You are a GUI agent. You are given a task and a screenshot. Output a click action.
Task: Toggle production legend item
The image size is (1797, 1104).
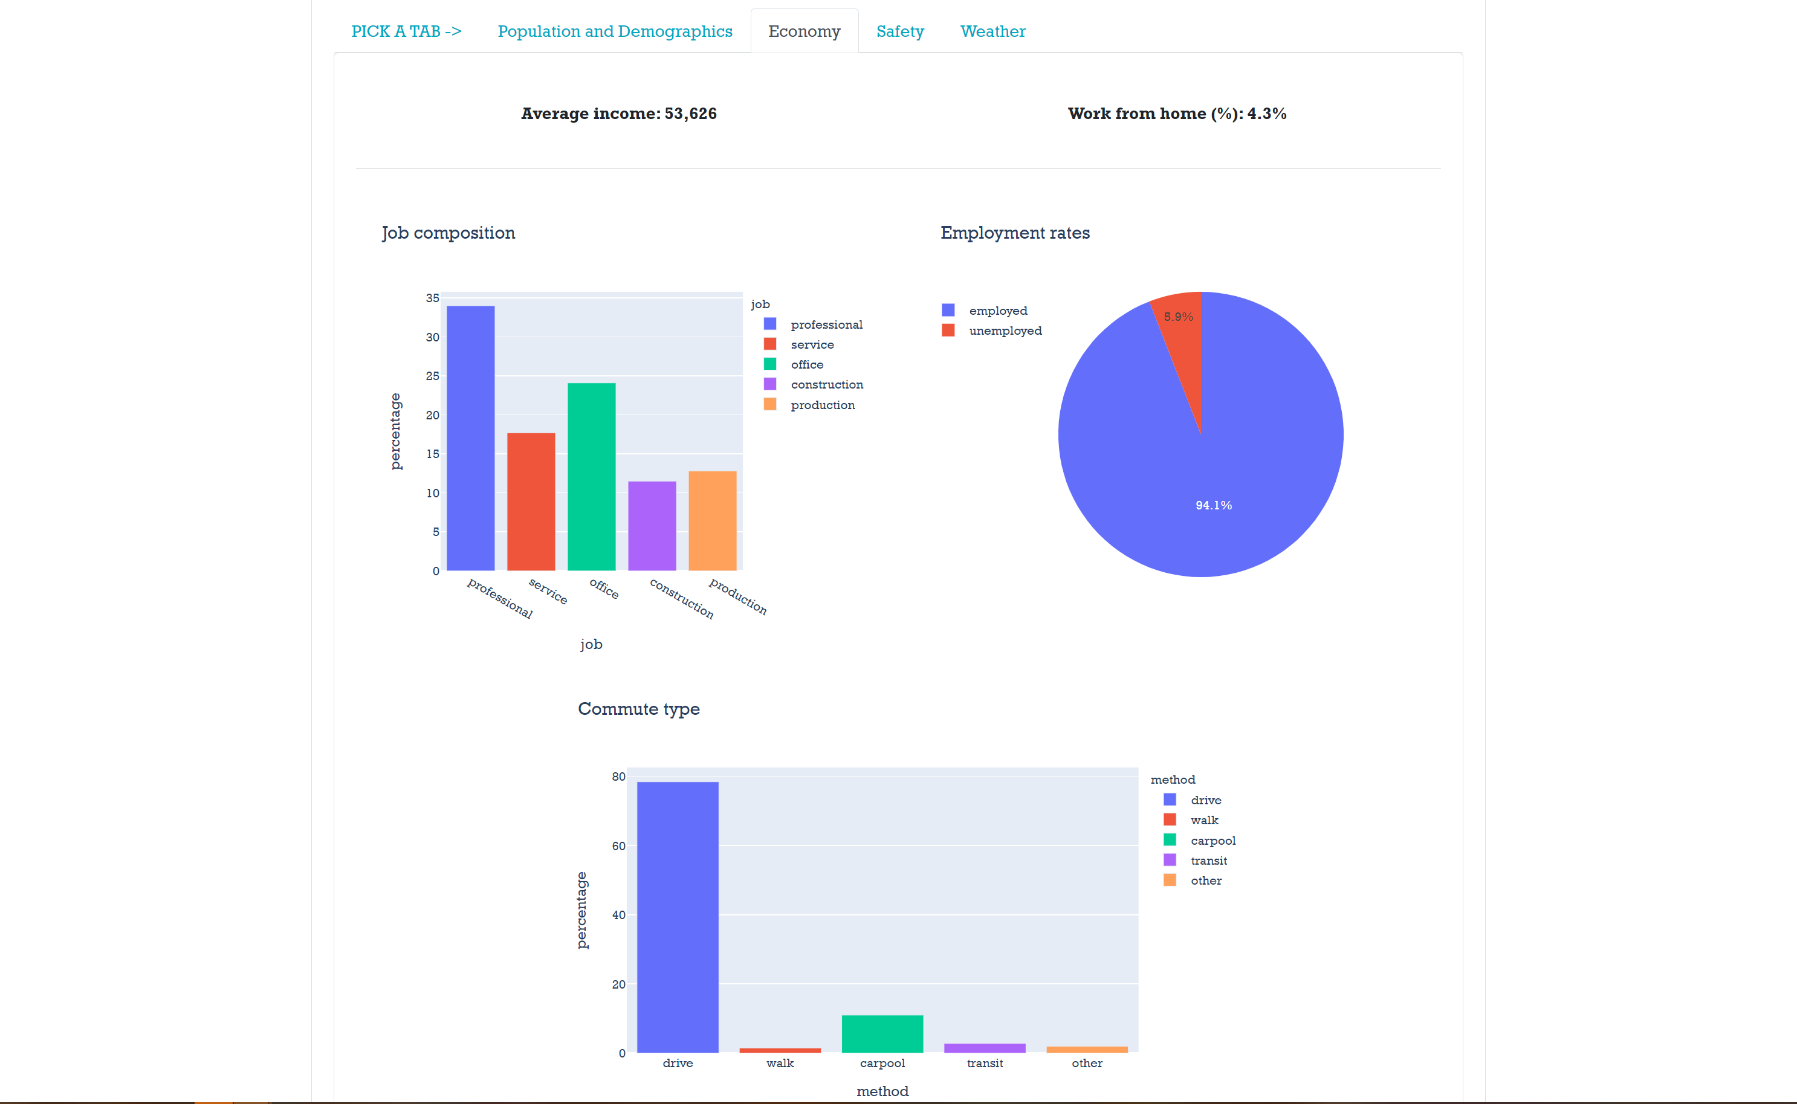[821, 405]
